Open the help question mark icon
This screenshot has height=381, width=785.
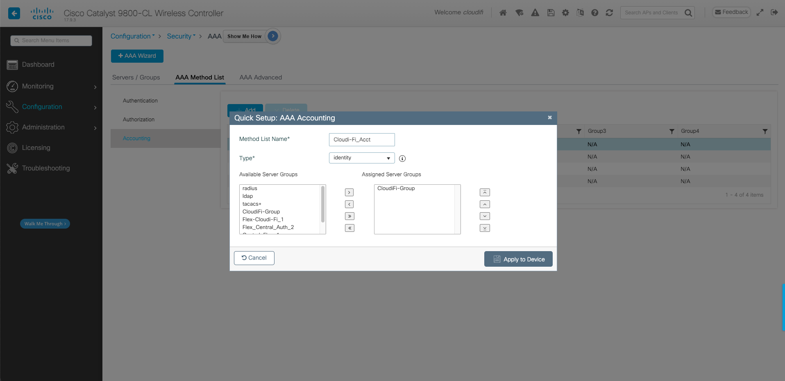[594, 13]
